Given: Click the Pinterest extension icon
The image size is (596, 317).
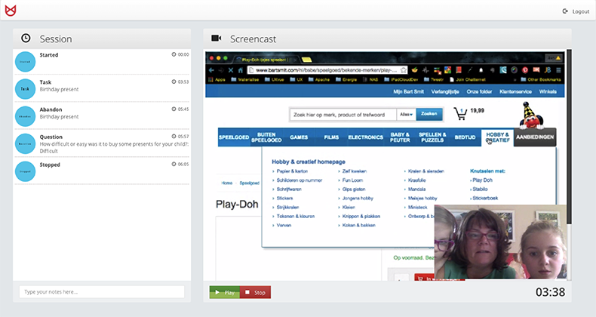Looking at the screenshot, I should [x=525, y=70].
